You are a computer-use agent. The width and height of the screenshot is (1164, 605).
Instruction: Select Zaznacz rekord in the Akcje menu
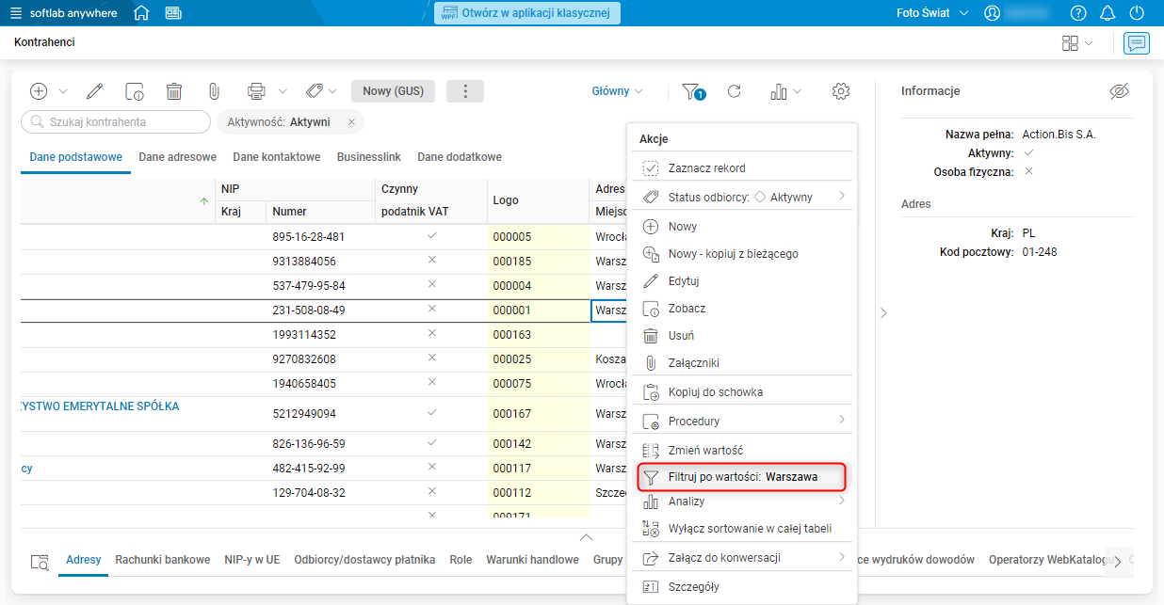(741, 167)
